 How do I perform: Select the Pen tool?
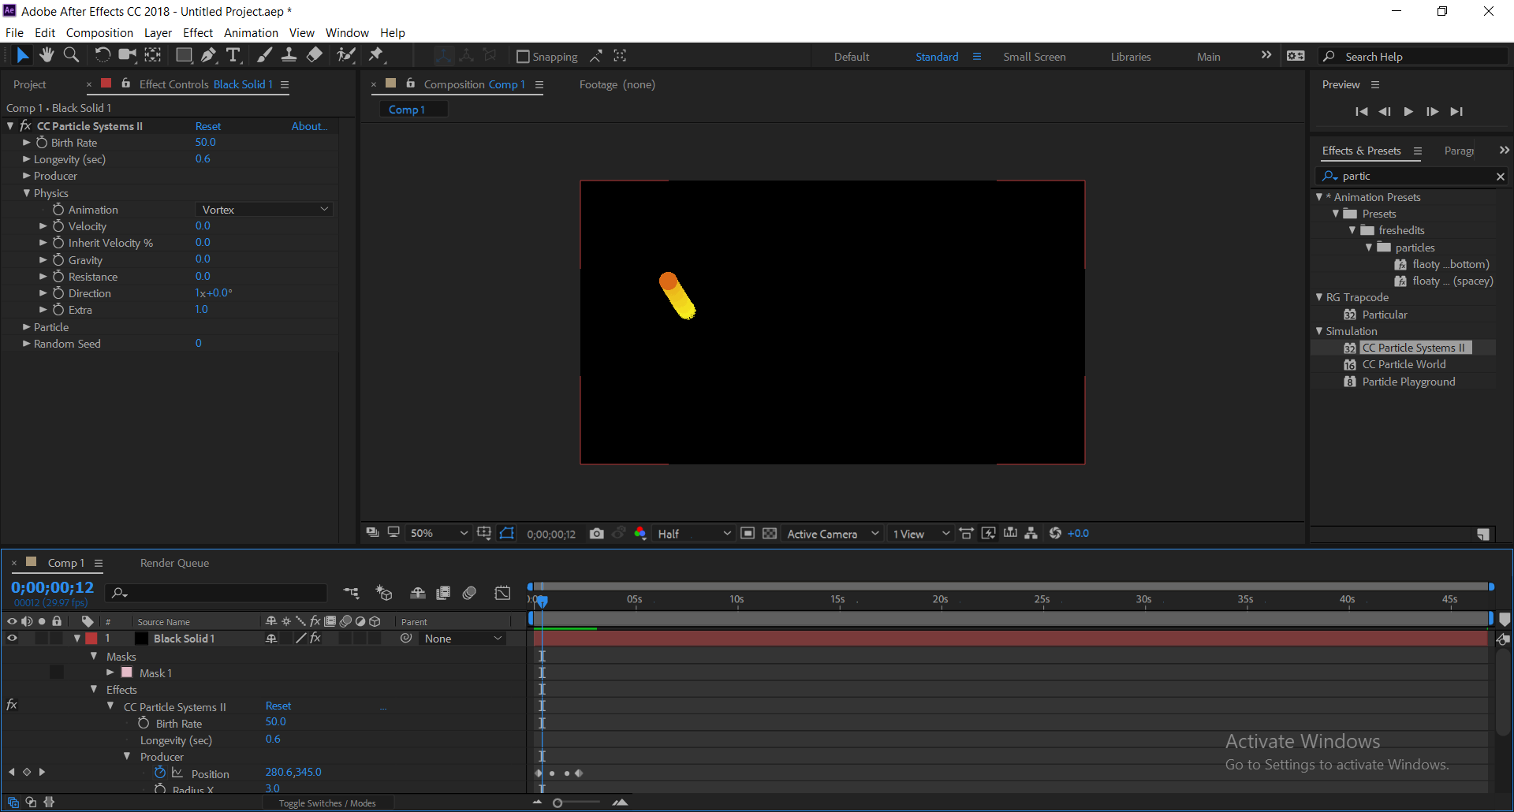(x=209, y=55)
